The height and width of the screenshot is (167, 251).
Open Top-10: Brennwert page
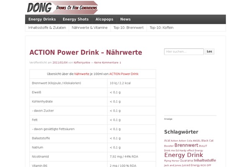[128, 28]
